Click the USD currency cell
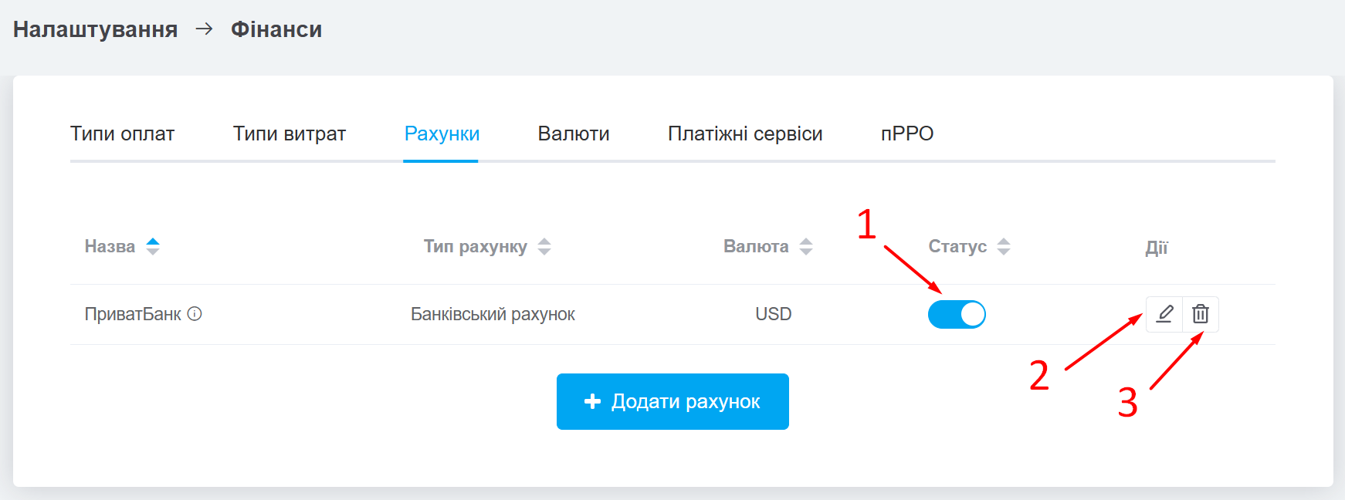This screenshot has height=500, width=1345. pyautogui.click(x=774, y=314)
